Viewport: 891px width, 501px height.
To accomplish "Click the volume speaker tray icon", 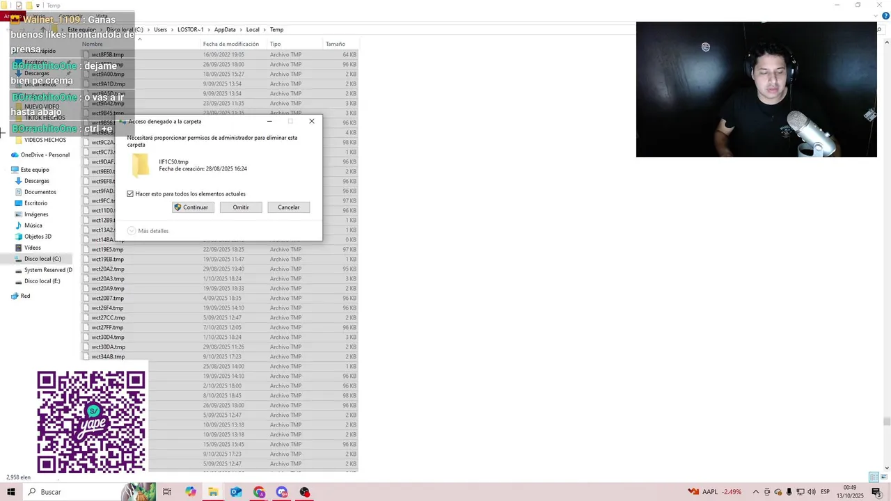I will (812, 492).
